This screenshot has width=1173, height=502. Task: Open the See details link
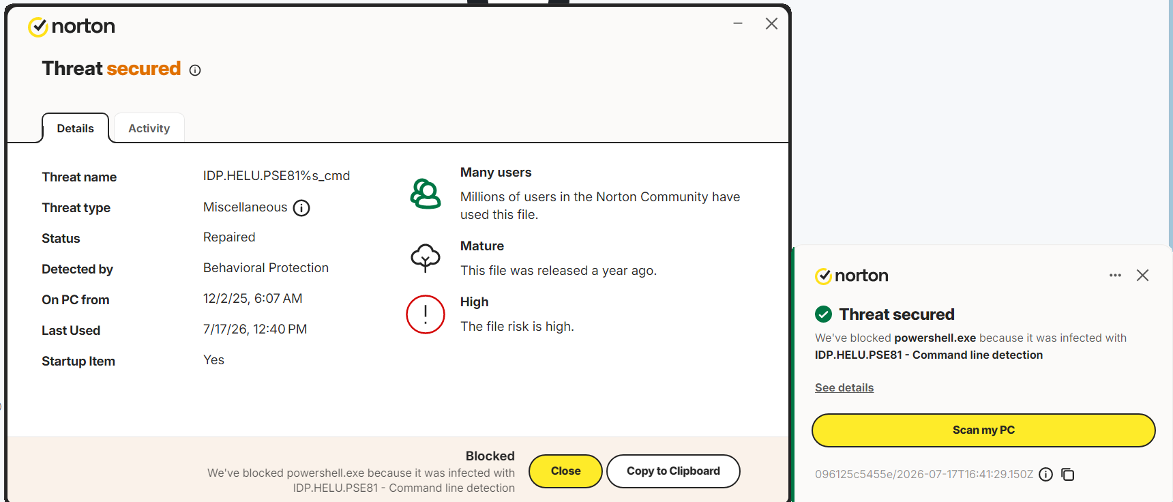(844, 388)
